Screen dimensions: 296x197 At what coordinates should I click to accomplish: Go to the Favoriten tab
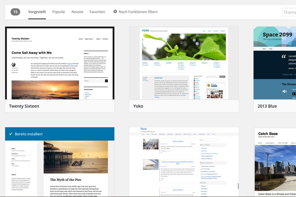click(98, 12)
